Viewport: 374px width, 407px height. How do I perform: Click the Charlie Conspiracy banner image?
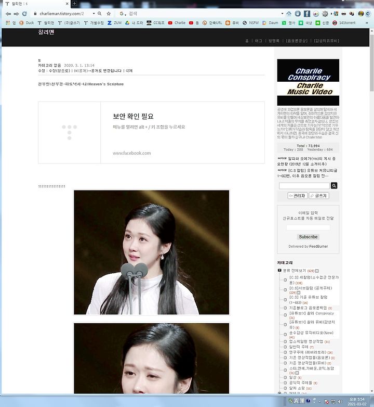click(x=308, y=82)
